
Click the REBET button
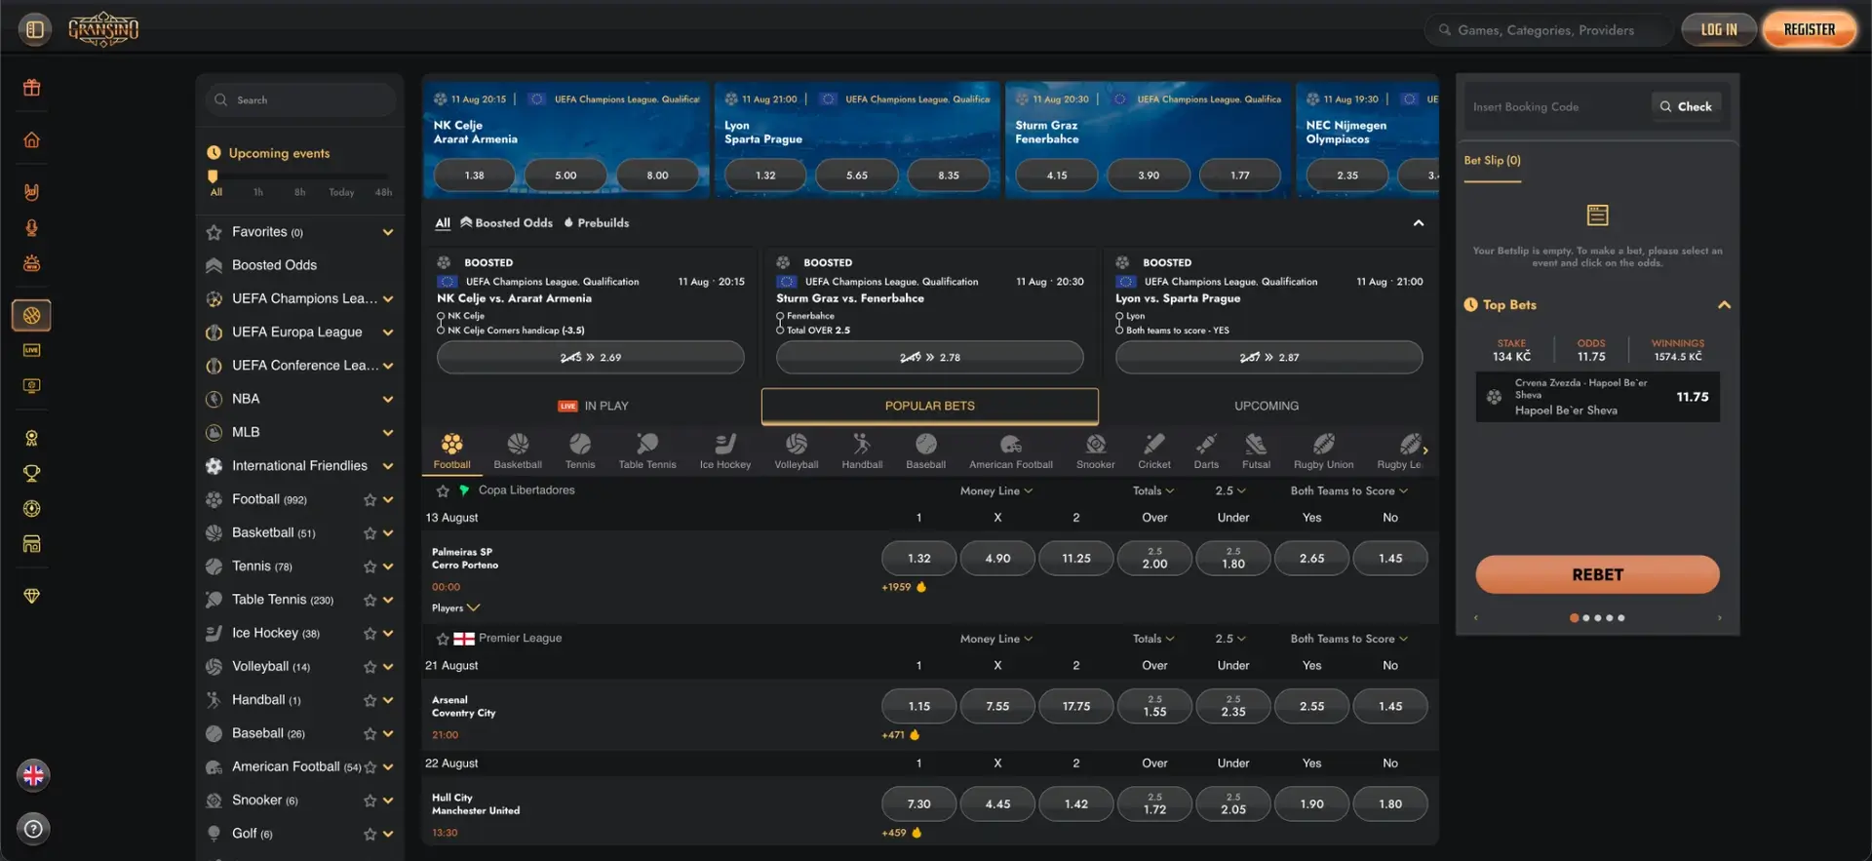point(1597,574)
